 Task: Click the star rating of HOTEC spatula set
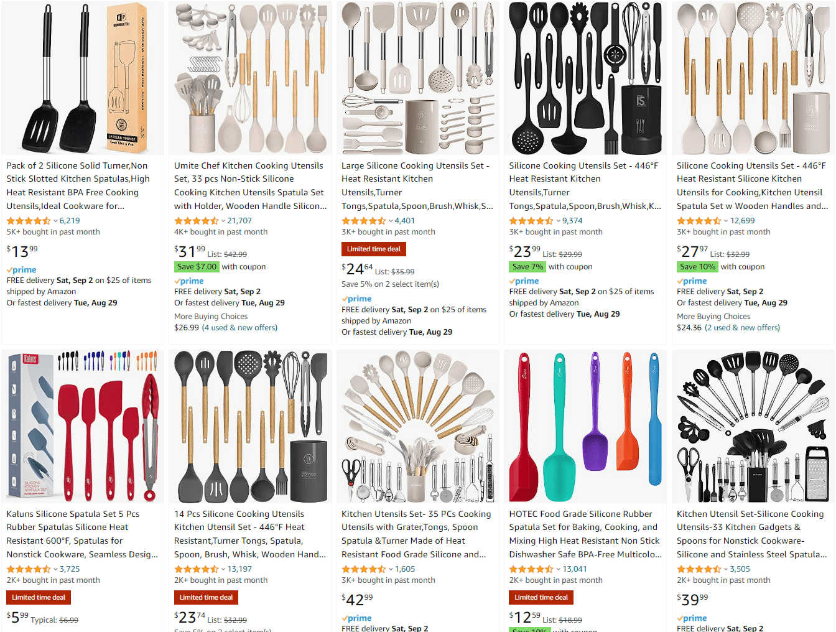[x=531, y=569]
